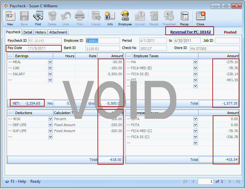Image resolution: width=245 pixels, height=189 pixels.
Task: Open the SUP LIFE deduction dropdown arrow
Action: [x=50, y=131]
